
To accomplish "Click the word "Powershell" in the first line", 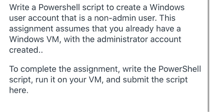I will (59, 8).
